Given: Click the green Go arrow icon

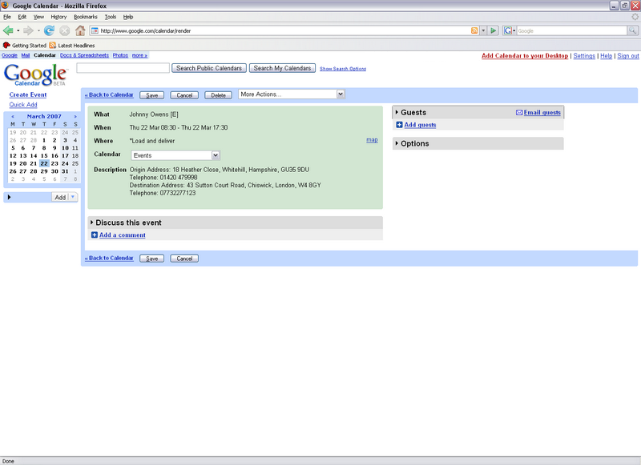Looking at the screenshot, I should point(494,30).
